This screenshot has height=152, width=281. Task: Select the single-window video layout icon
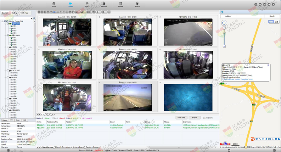click(39, 12)
